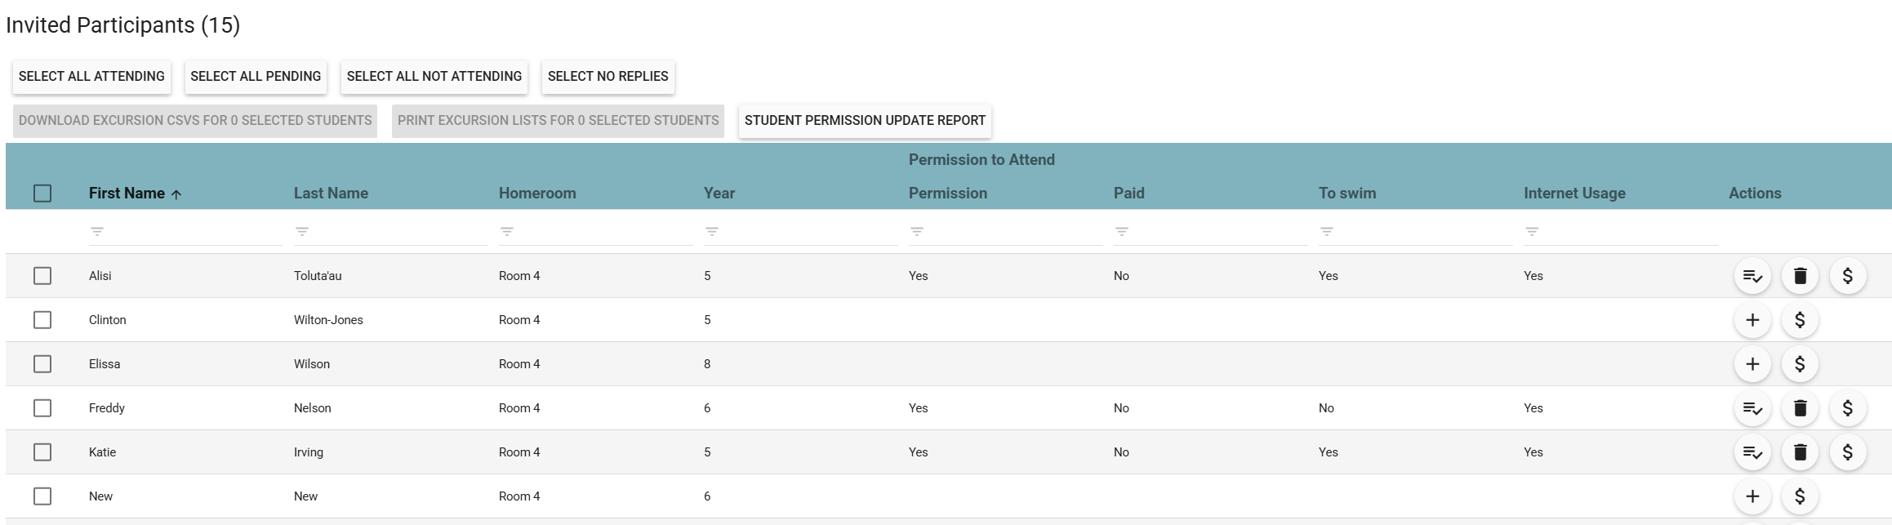Viewport: 1892px width, 525px height.
Task: Choose Select No Replies
Action: pyautogui.click(x=608, y=77)
